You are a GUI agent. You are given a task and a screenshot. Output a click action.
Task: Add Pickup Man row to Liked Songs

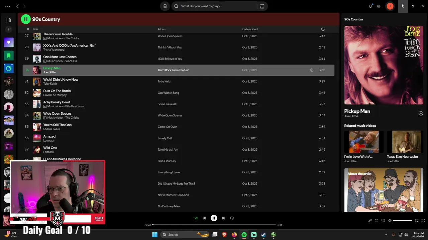pyautogui.click(x=312, y=70)
